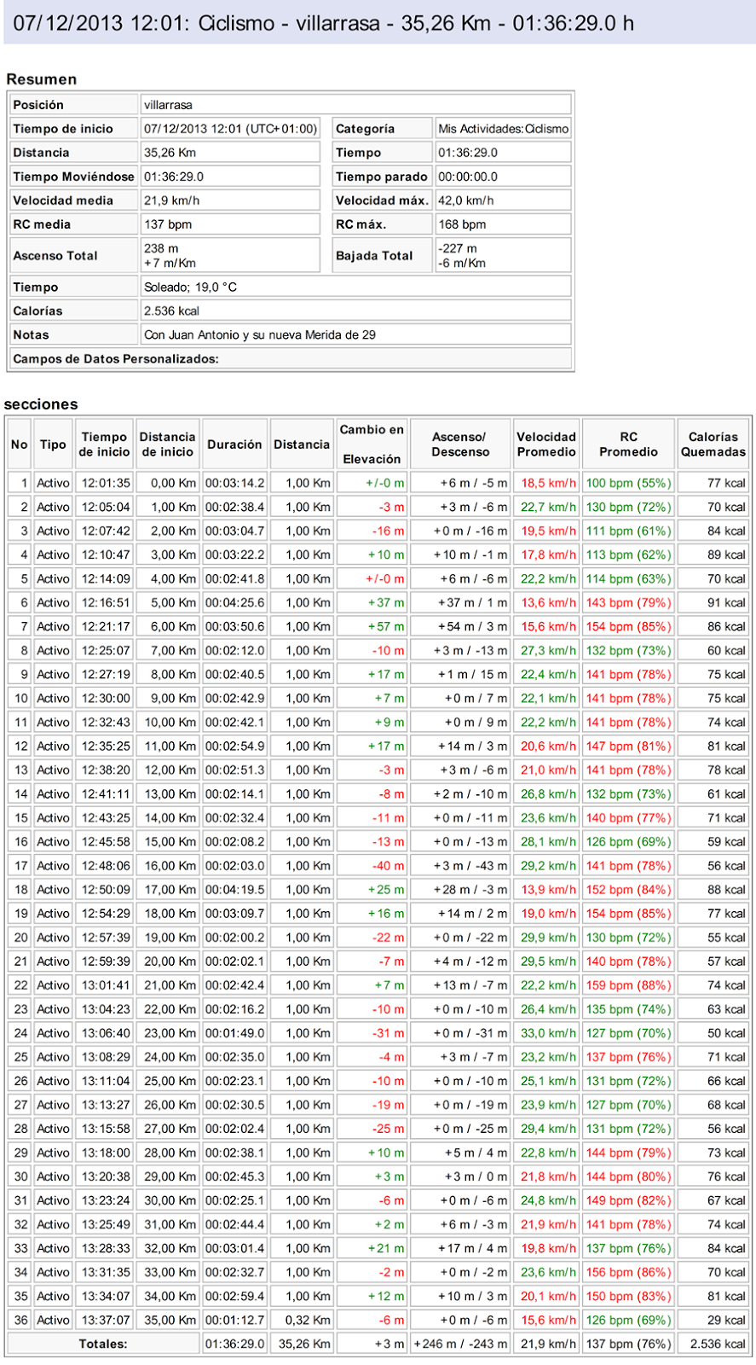The width and height of the screenshot is (756, 1365).
Task: Click RC máx. value '168 bpm'
Action: (x=461, y=224)
